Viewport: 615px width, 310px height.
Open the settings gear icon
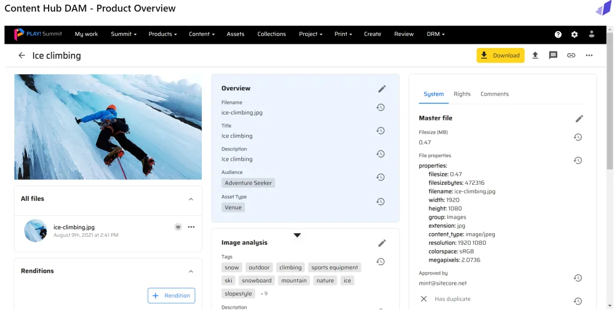(x=575, y=34)
